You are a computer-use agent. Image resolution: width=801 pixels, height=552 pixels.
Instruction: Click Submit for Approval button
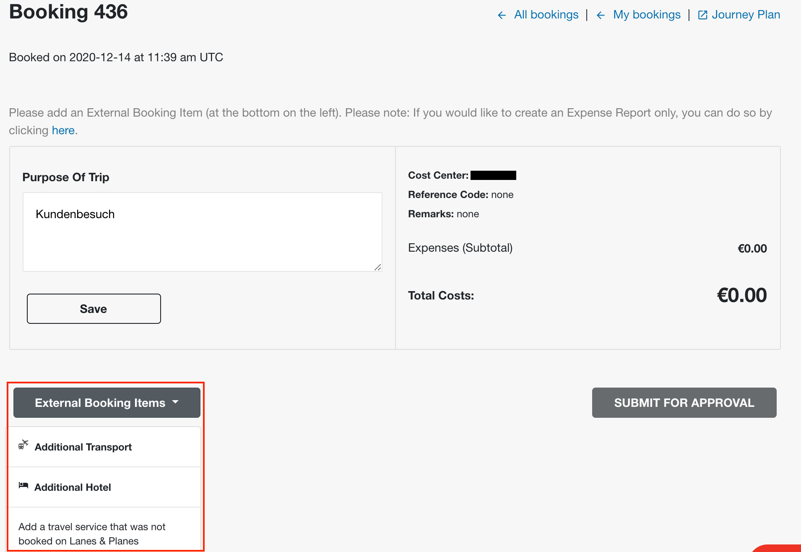(x=684, y=403)
